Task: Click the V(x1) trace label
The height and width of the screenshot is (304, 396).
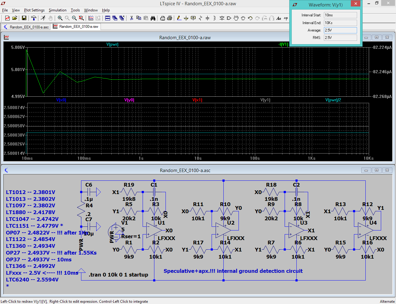Action: coord(197,100)
